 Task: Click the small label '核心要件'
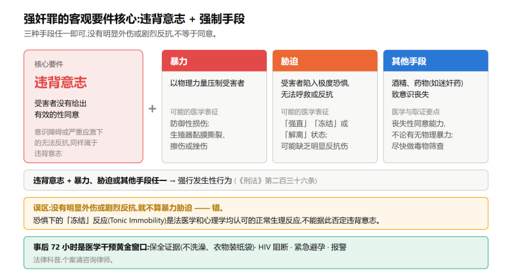pos(49,64)
